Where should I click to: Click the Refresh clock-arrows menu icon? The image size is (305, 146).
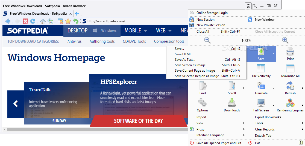coord(290,86)
